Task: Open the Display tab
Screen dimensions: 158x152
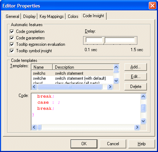Action: click(x=29, y=16)
